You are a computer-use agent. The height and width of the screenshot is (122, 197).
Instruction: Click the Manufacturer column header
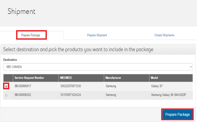(114, 78)
